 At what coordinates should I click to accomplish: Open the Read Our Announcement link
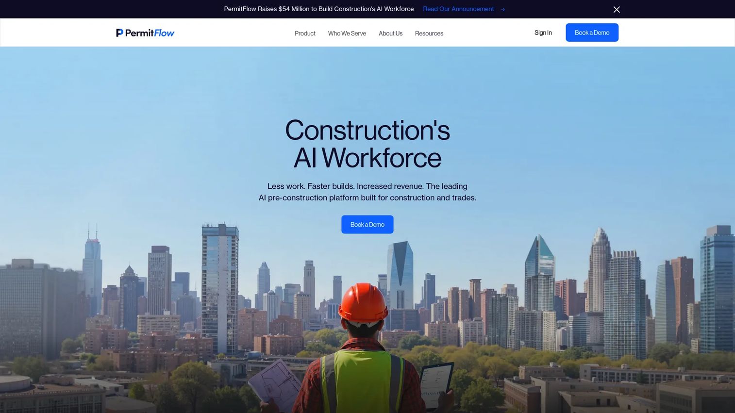coord(458,9)
